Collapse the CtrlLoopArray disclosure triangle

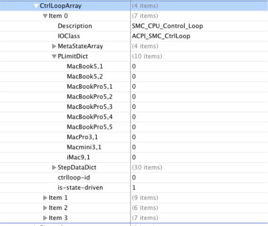[36, 6]
